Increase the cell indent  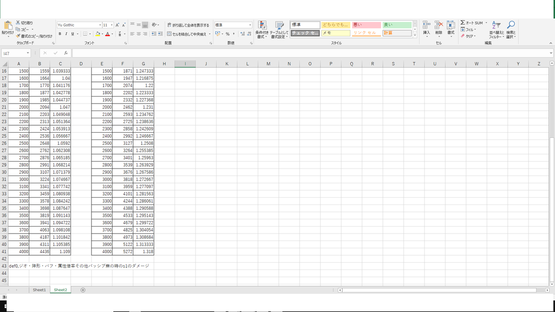click(160, 34)
